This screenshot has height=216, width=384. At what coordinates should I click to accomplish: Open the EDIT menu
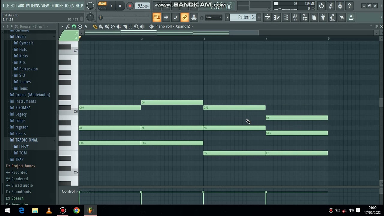pyautogui.click(x=13, y=6)
